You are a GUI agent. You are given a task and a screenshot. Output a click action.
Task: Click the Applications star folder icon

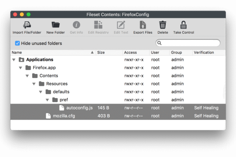(21, 60)
